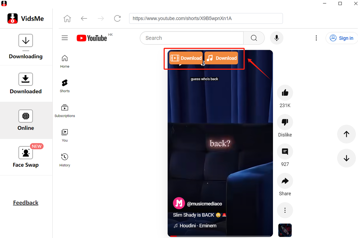Maximize the VidsMe window

[x=340, y=3]
